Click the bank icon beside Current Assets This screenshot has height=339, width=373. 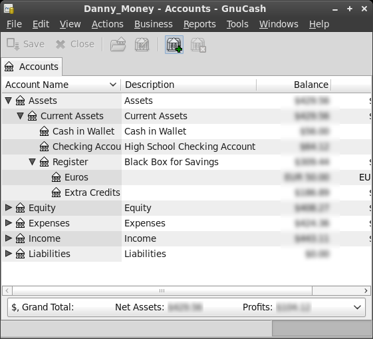pyautogui.click(x=32, y=116)
